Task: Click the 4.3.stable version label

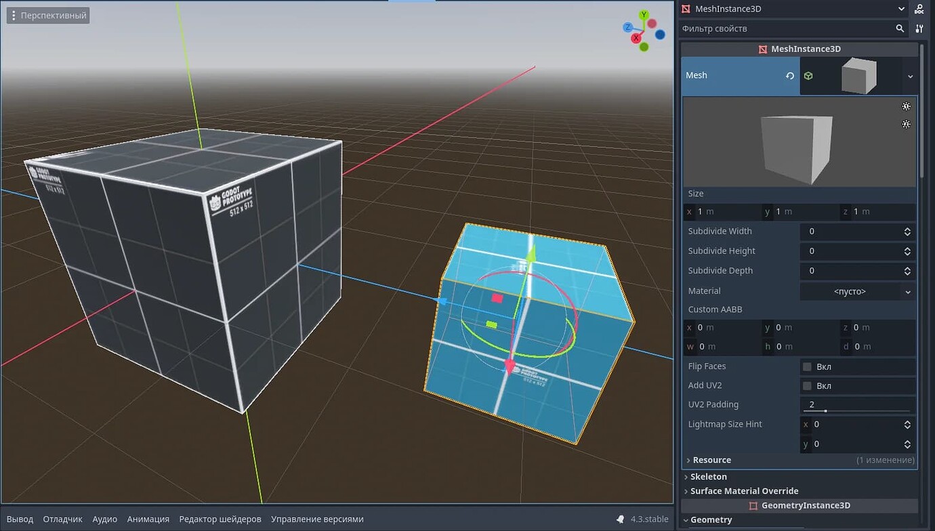Action: coord(649,519)
